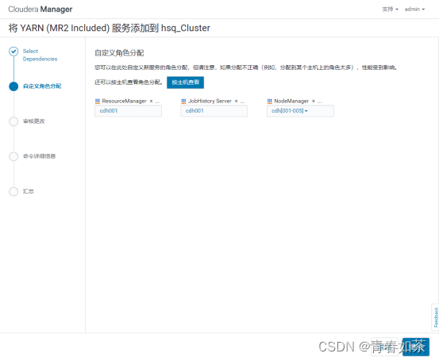The width and height of the screenshot is (439, 361).
Task: Select the 审核更改 wizard step
Action: [x=34, y=121]
